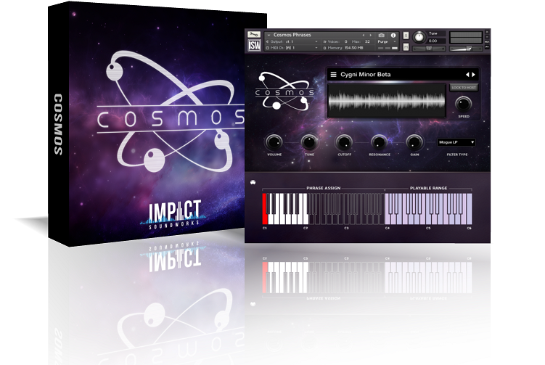Click the Cosmos Phrases instrument title
This screenshot has width=545, height=365.
coord(292,35)
